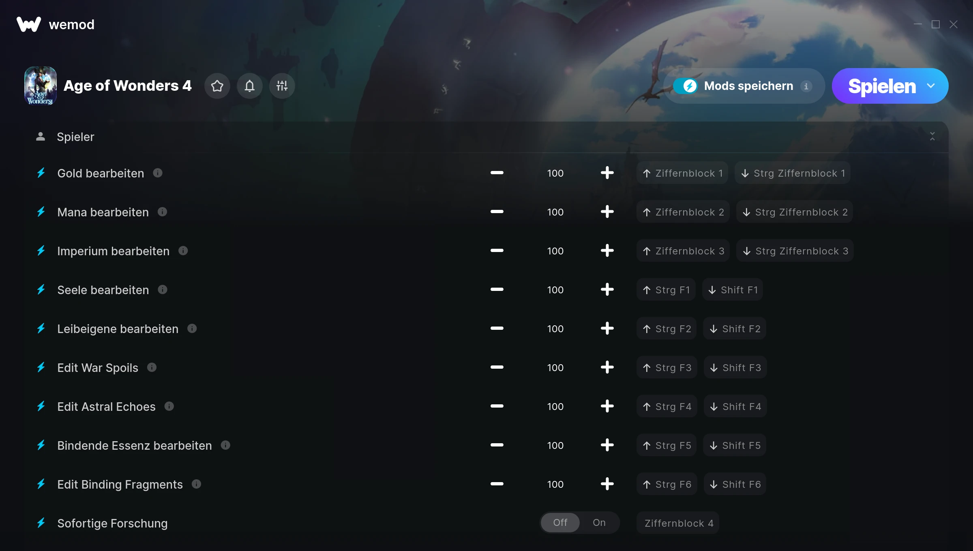Open the mod settings sliders icon
The width and height of the screenshot is (973, 551).
pyautogui.click(x=282, y=86)
